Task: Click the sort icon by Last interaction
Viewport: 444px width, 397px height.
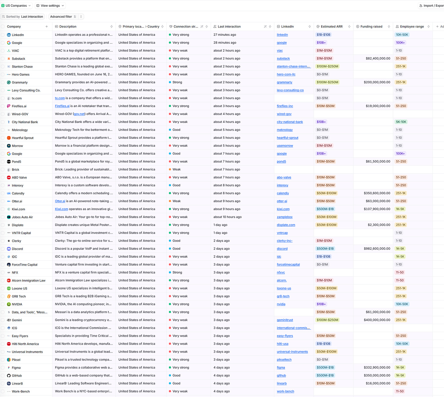Action: [x=3, y=17]
